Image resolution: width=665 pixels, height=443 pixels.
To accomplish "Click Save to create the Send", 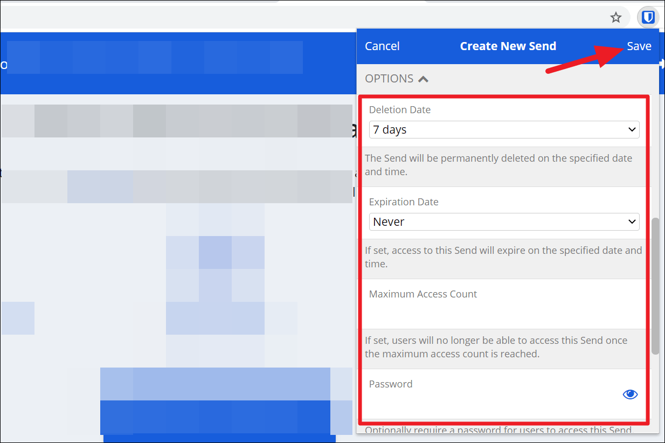I will (x=639, y=46).
